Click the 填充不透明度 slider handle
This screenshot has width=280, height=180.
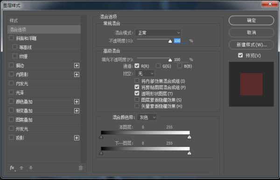click(170, 60)
